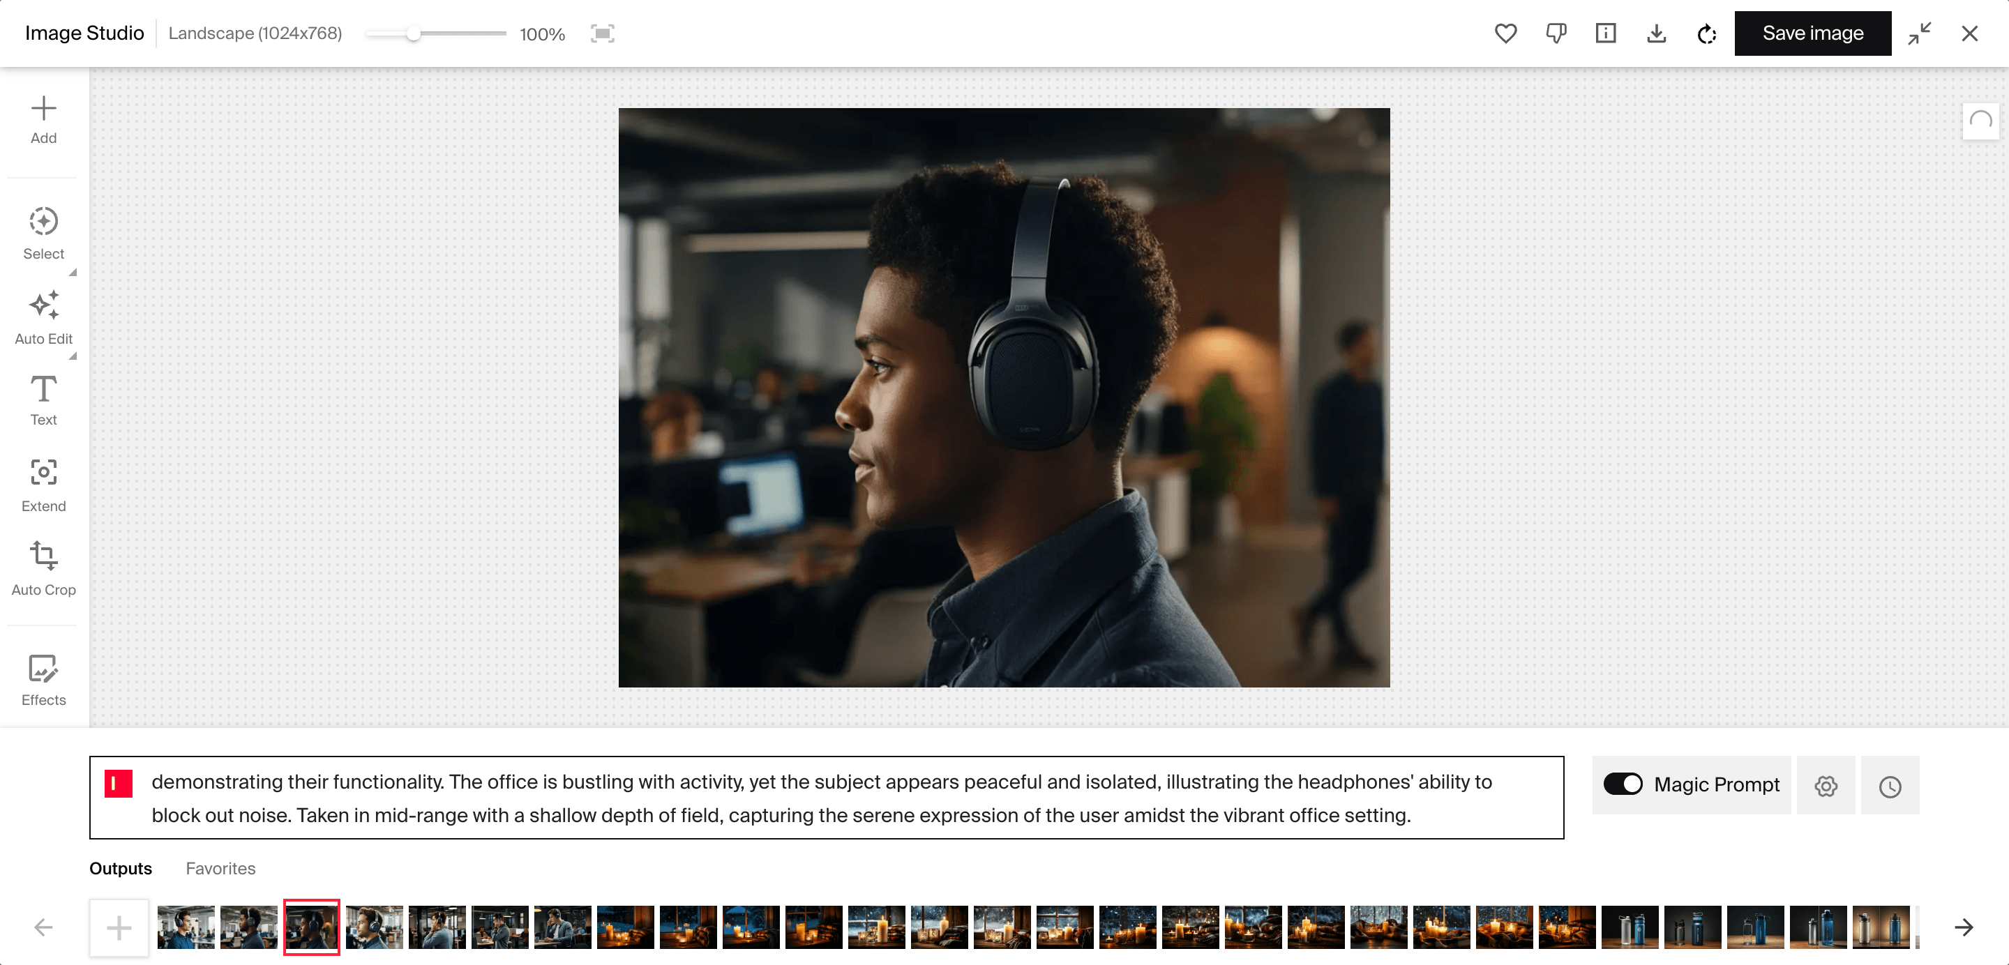Expand the image format dropdown
The image size is (2009, 965).
click(x=254, y=32)
